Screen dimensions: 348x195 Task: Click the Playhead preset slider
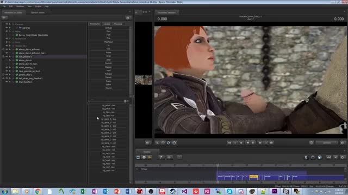point(109,42)
